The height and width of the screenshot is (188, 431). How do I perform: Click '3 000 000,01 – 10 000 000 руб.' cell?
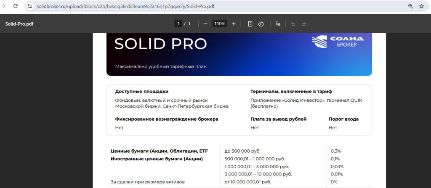(x=258, y=174)
